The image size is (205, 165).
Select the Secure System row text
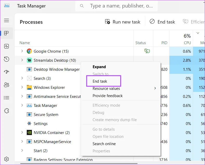[x=46, y=114]
